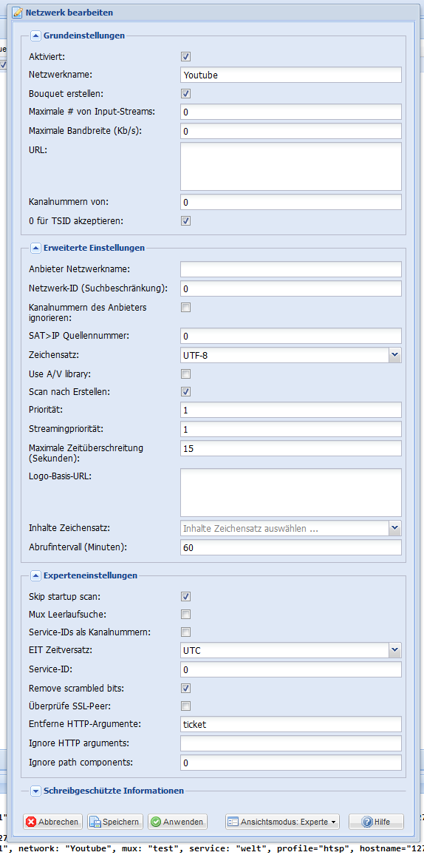This screenshot has width=424, height=855.
Task: Open the Inhalte Zeichensatz dropdown arrow
Action: click(x=395, y=528)
